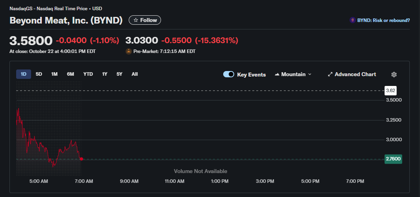The image size is (420, 197).
Task: Click the 3.5000 axis label
Action: pos(394,100)
